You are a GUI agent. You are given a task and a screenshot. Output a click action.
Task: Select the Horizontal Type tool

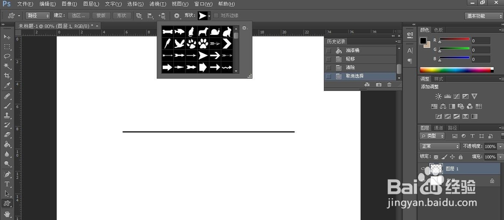pyautogui.click(x=7, y=184)
